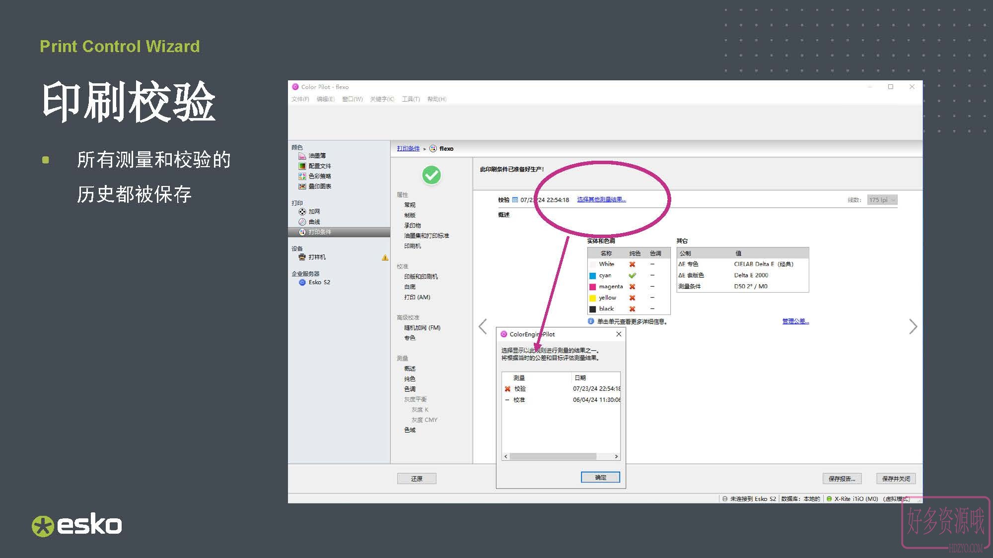The image size is (993, 558).
Task: Open 印刷机 properties page
Action: pos(413,246)
